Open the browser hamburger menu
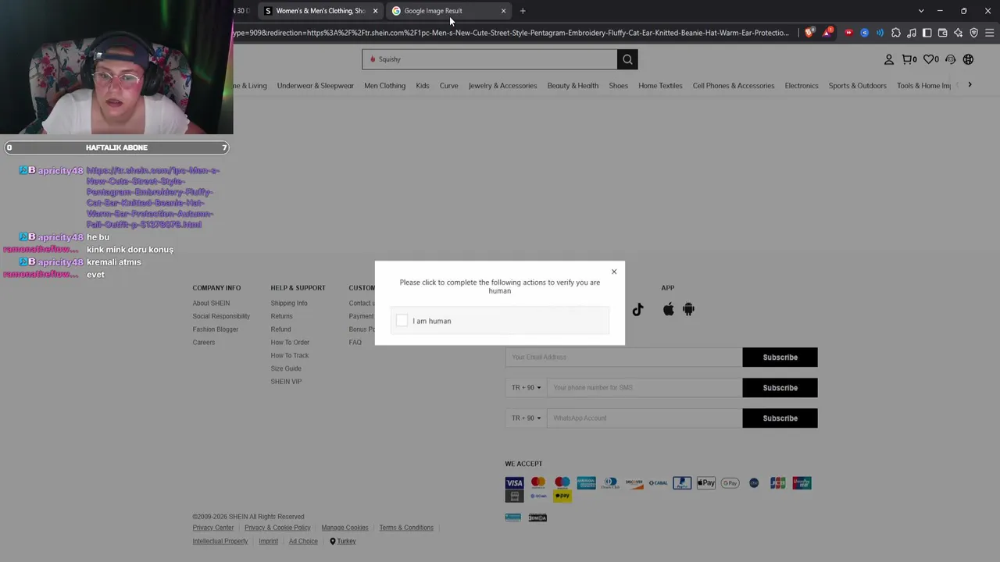This screenshot has width=1000, height=562. tap(990, 33)
